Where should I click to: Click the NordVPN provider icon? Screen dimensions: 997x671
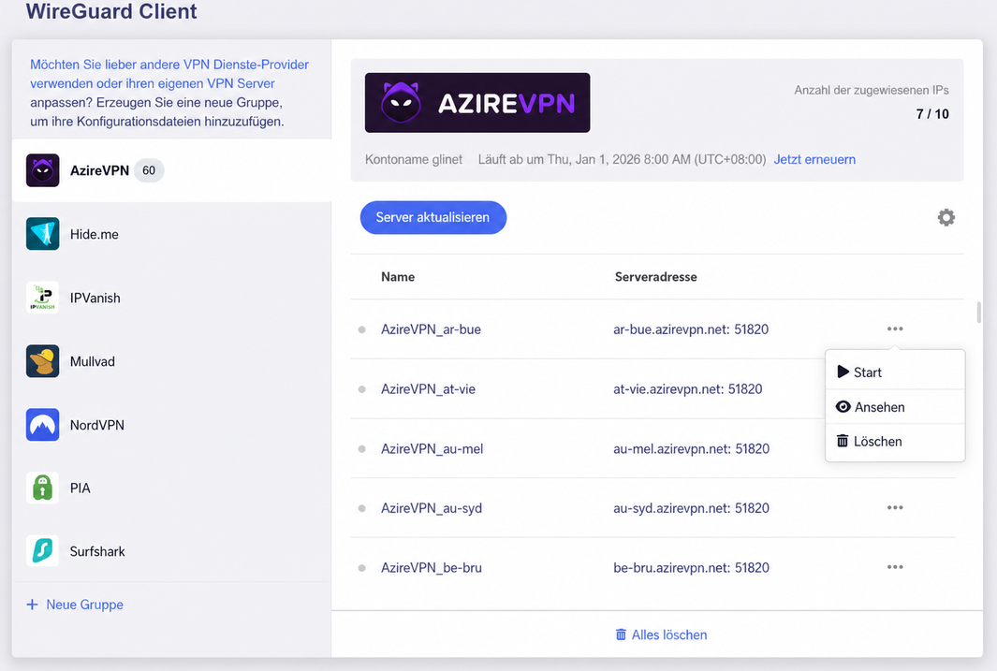[43, 425]
